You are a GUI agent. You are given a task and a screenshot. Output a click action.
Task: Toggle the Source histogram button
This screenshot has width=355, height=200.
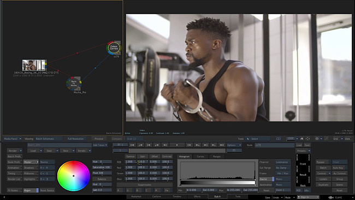(x=267, y=179)
